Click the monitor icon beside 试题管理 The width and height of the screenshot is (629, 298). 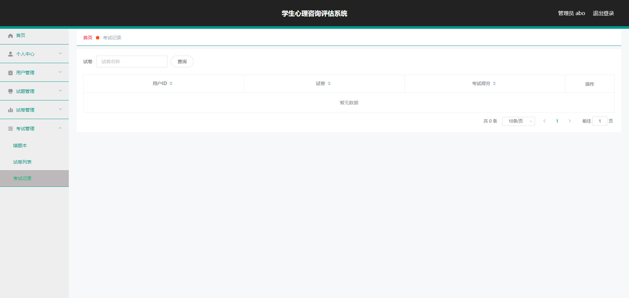pos(10,91)
